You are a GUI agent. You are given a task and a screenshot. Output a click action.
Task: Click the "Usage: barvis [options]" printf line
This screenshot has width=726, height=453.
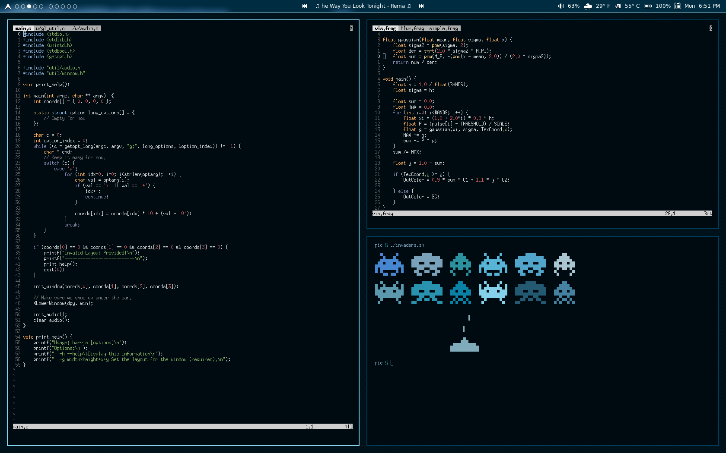point(80,343)
